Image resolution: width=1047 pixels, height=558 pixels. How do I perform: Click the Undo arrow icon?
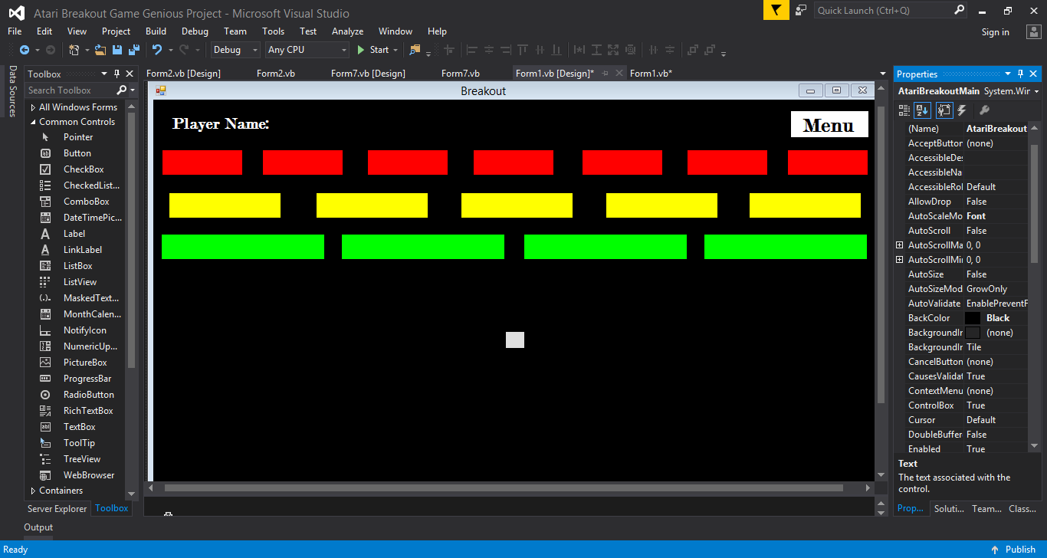point(157,50)
